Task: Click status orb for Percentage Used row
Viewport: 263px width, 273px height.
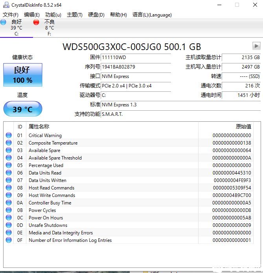Action: pos(9,165)
